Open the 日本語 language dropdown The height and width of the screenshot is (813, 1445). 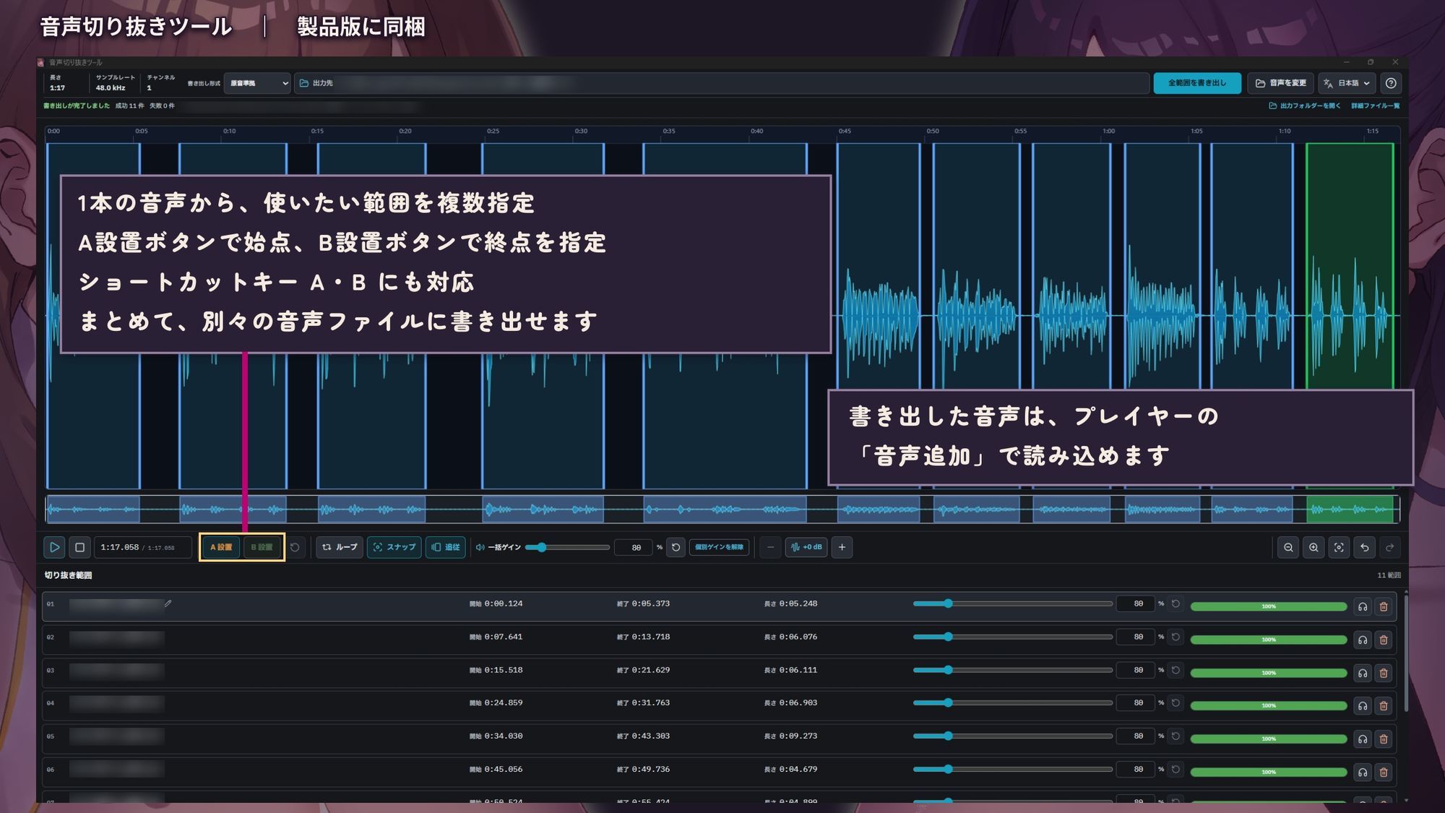(1347, 83)
